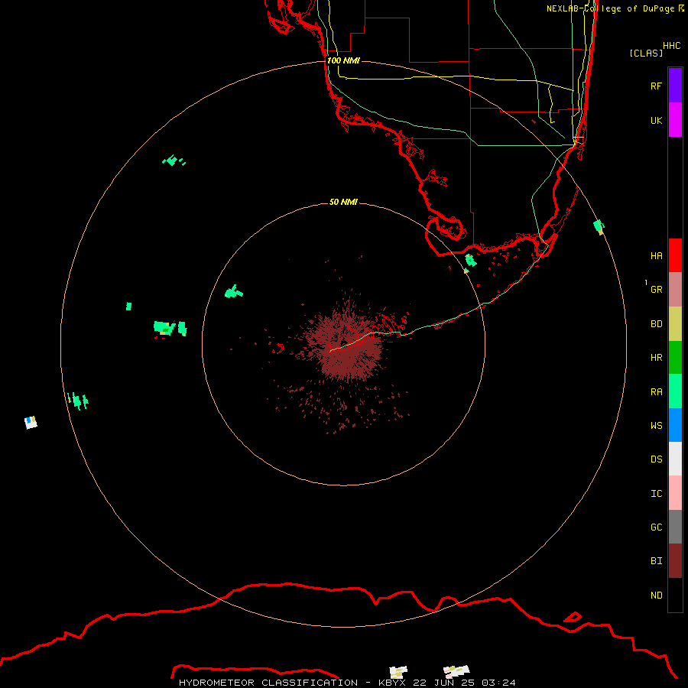Click the RA legend label
688x688 pixels.
[656, 392]
